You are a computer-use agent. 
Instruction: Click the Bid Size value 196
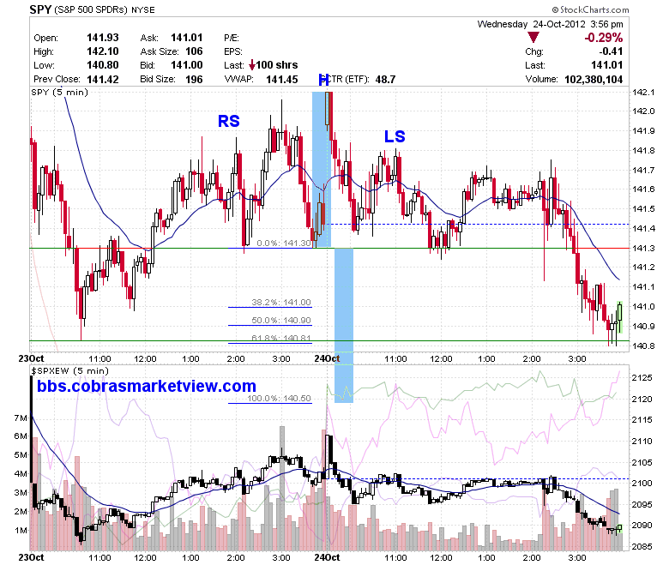coord(194,80)
